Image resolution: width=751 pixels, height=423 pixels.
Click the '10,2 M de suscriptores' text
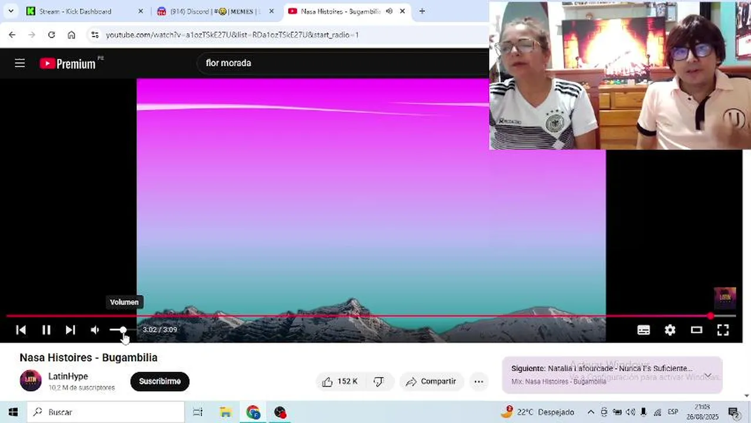tap(82, 388)
